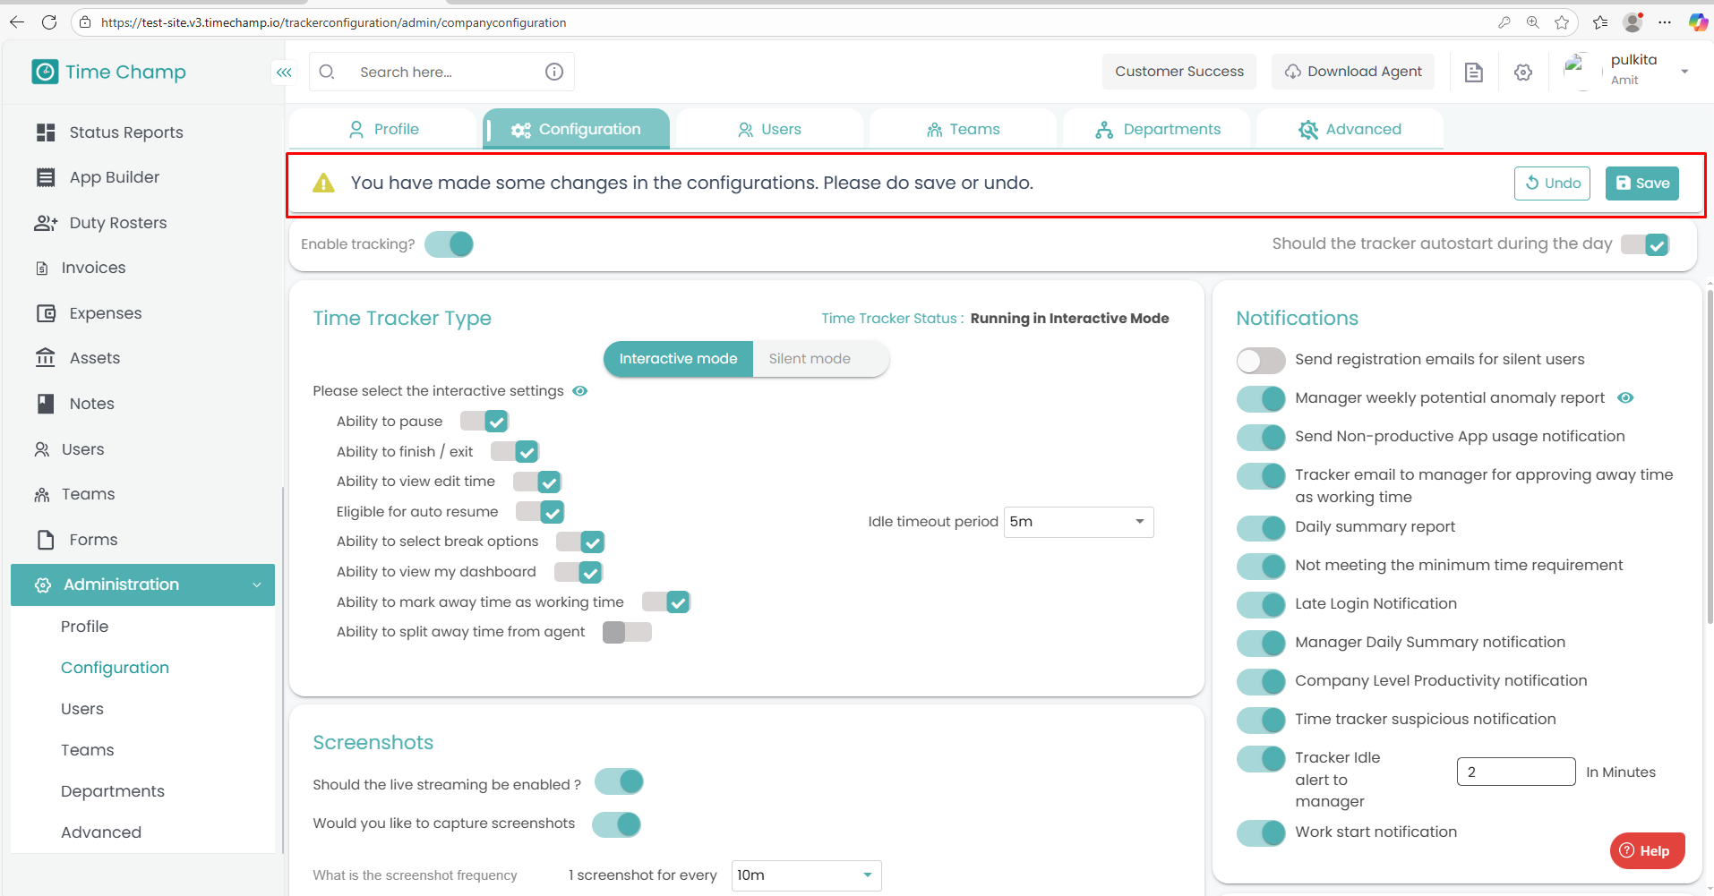Open the screenshot frequency dropdown
1714x896 pixels.
tap(806, 875)
